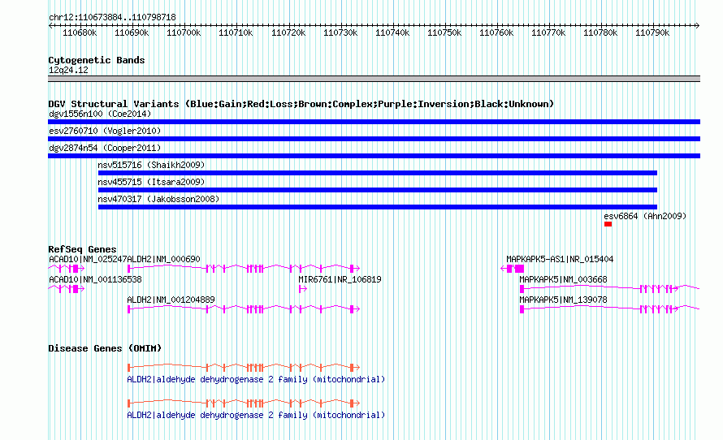
Task: Open the ALDH2 NM_001204889 transcript glyph
Action: [x=244, y=309]
